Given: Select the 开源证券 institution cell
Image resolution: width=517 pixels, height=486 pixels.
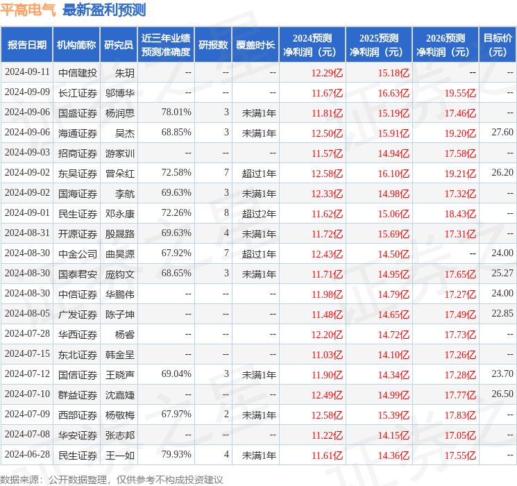Looking at the screenshot, I should 78,234.
